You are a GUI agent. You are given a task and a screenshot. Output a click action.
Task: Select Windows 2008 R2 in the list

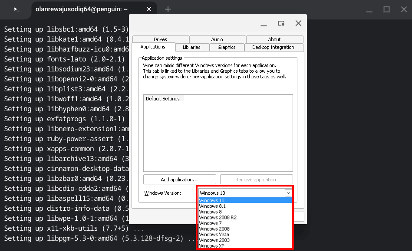245,218
